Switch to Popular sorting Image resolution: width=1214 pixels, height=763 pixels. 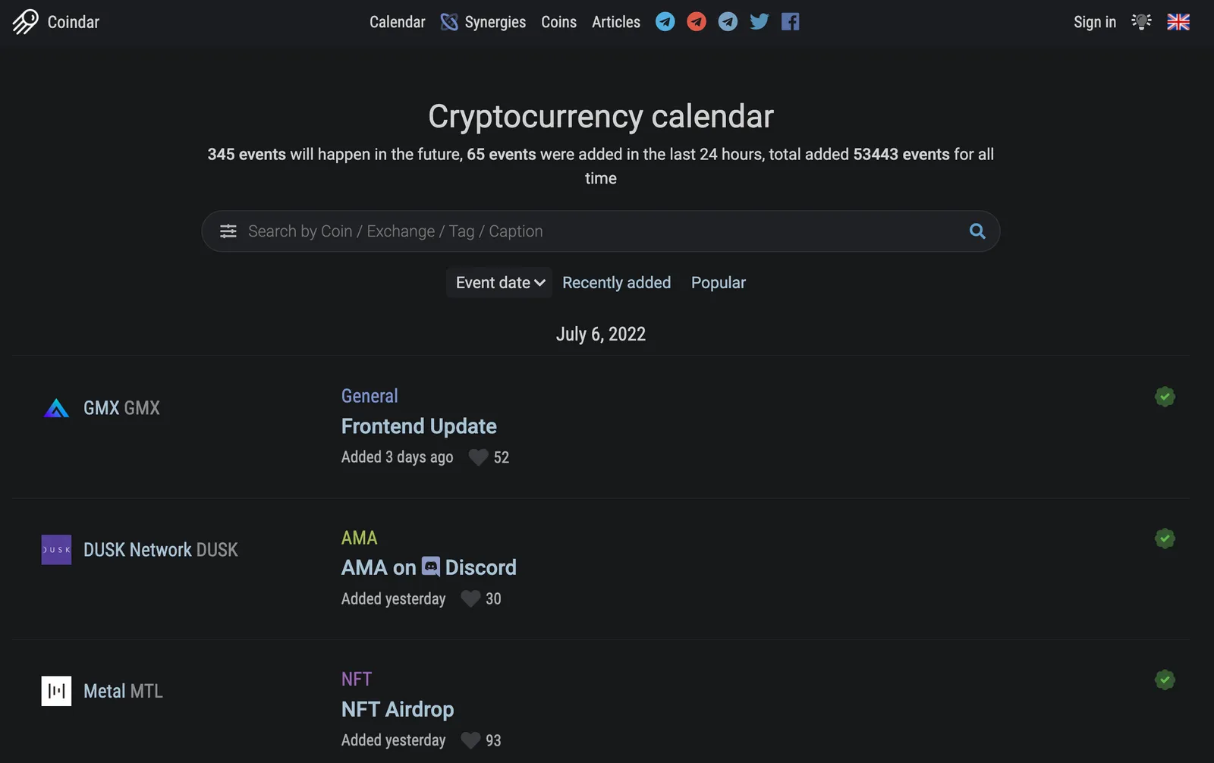pos(718,283)
